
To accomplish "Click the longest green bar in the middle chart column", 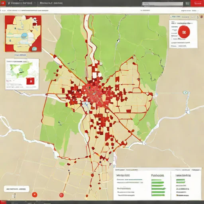I will tap(159, 189).
